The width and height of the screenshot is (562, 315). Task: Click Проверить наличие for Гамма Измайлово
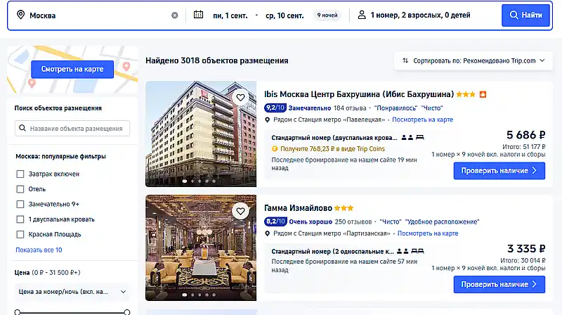click(x=499, y=285)
